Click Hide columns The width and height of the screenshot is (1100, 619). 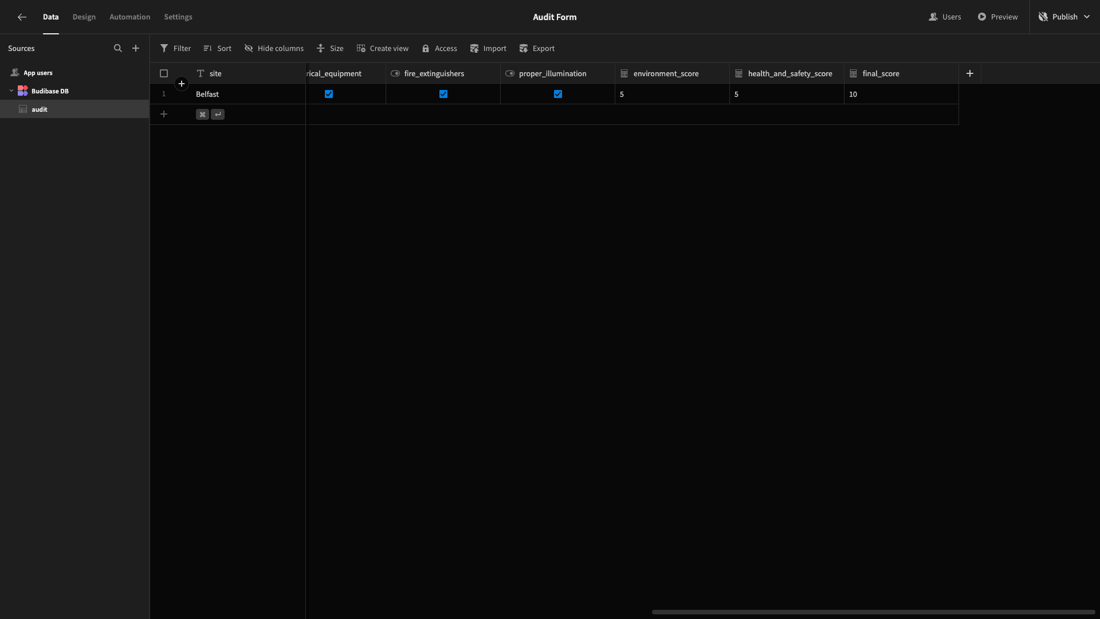pos(274,49)
